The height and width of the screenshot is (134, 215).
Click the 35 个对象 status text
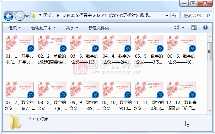[x=39, y=119]
